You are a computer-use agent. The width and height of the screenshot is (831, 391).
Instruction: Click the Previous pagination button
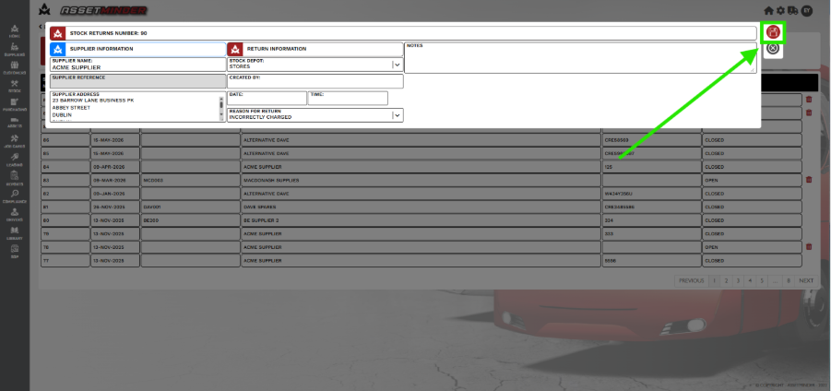tap(691, 280)
